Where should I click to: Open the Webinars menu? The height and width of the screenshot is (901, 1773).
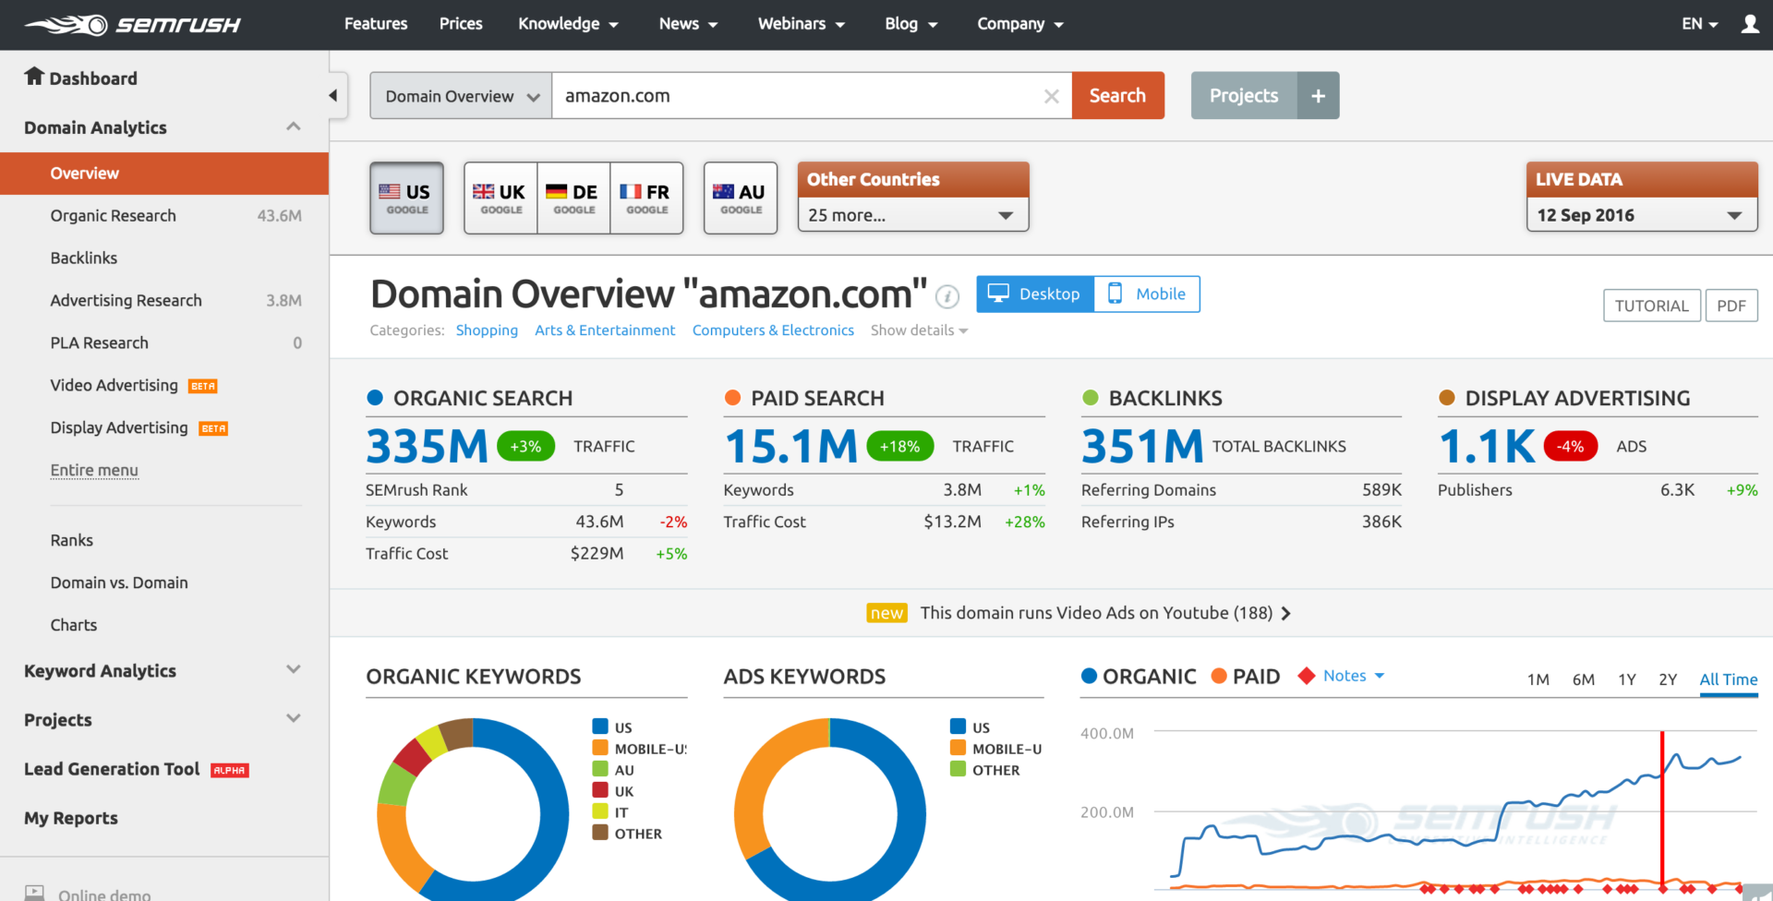[802, 24]
